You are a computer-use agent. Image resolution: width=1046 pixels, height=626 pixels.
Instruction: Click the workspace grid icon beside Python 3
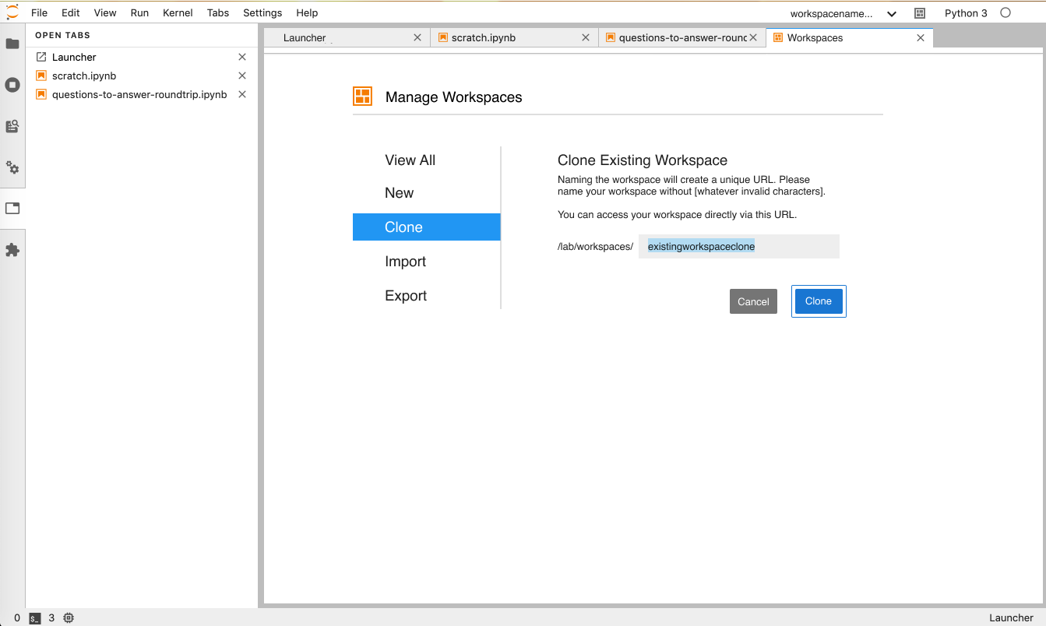click(920, 13)
